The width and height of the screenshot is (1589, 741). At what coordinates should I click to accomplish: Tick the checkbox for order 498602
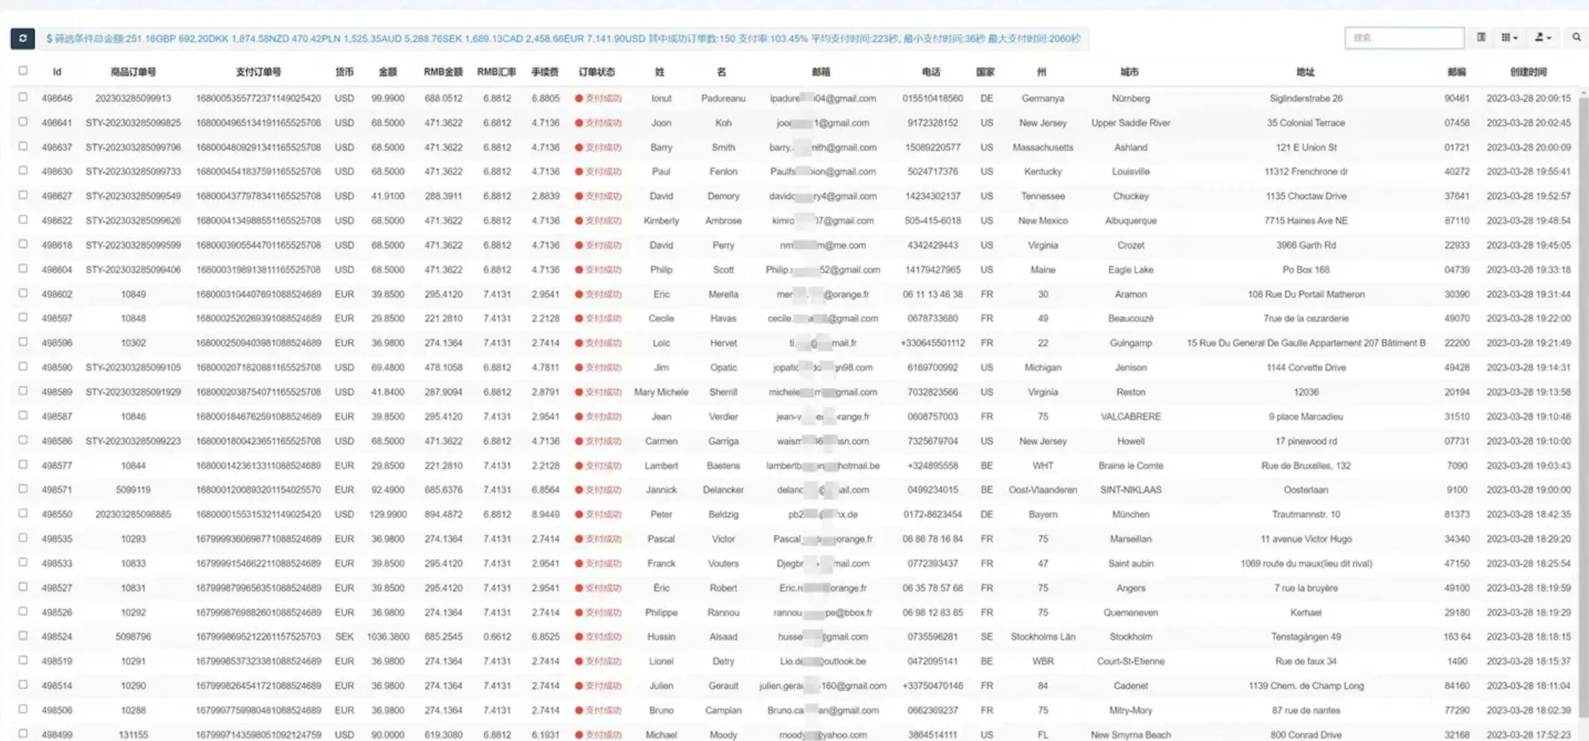23,293
